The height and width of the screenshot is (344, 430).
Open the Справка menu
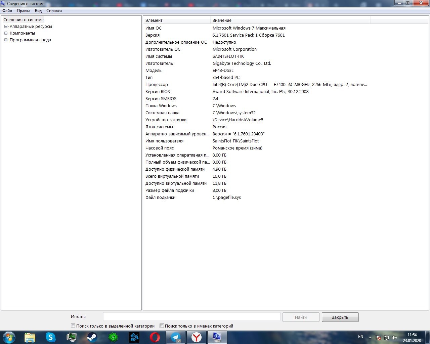(54, 11)
